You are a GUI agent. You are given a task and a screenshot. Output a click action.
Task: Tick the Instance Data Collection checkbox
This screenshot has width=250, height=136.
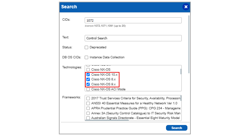(86, 57)
